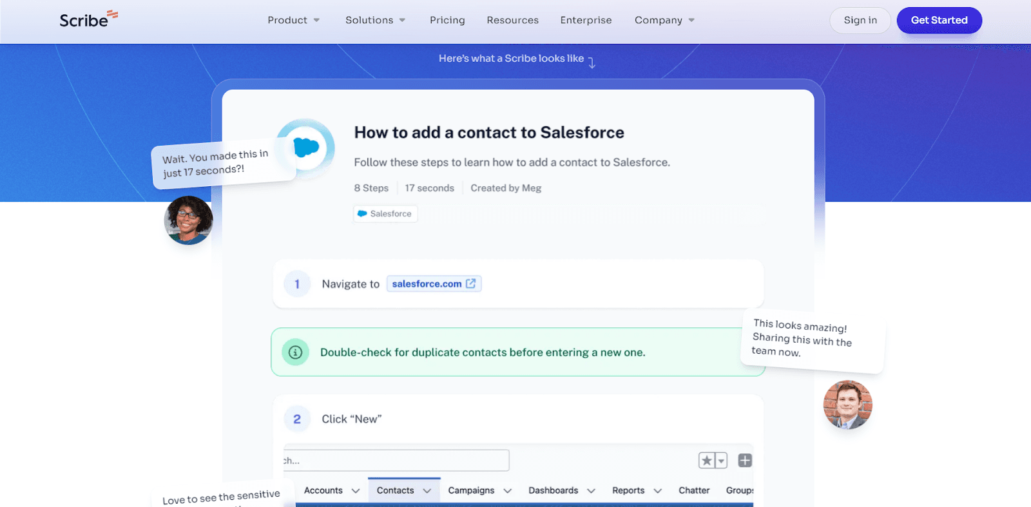Click the info icon in green tip

click(296, 352)
